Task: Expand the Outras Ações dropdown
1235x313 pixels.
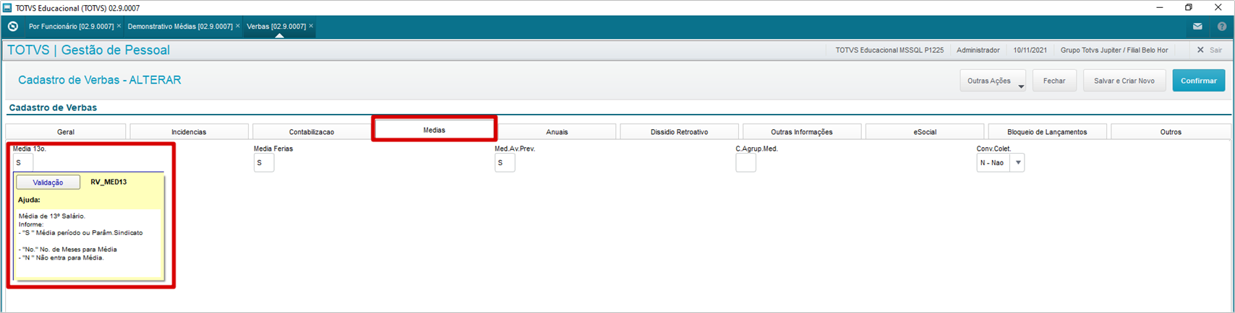Action: pyautogui.click(x=993, y=81)
